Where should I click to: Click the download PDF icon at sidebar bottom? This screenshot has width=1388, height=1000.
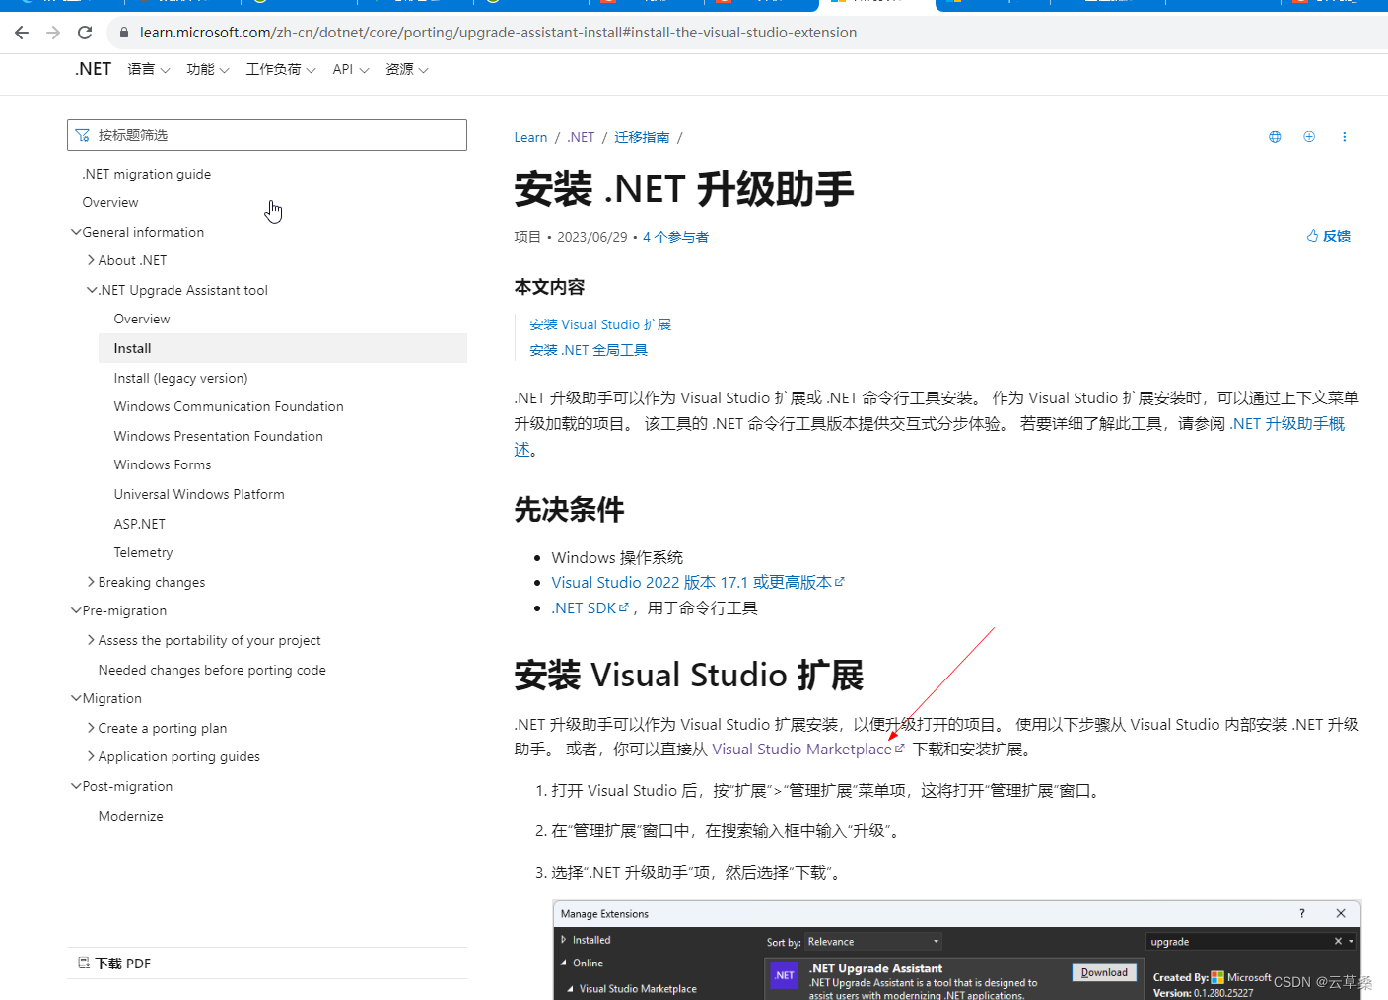tap(84, 962)
